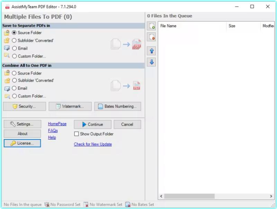277x209 pixels.
Task: Click the multiple PDFs output illustration icon
Action: (x=137, y=44)
